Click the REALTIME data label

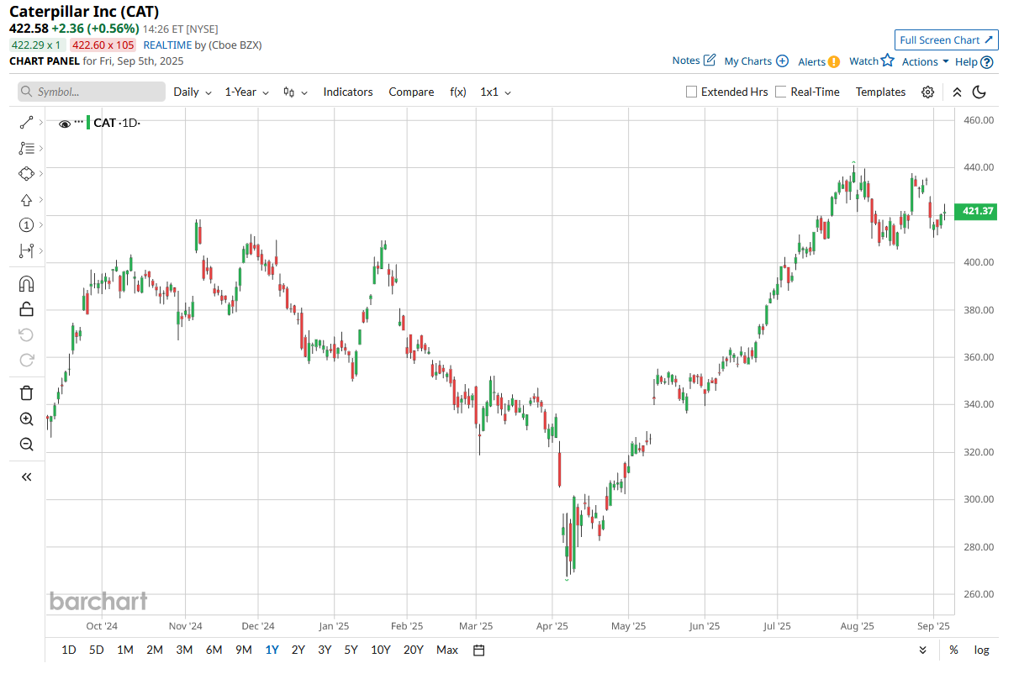click(x=166, y=45)
